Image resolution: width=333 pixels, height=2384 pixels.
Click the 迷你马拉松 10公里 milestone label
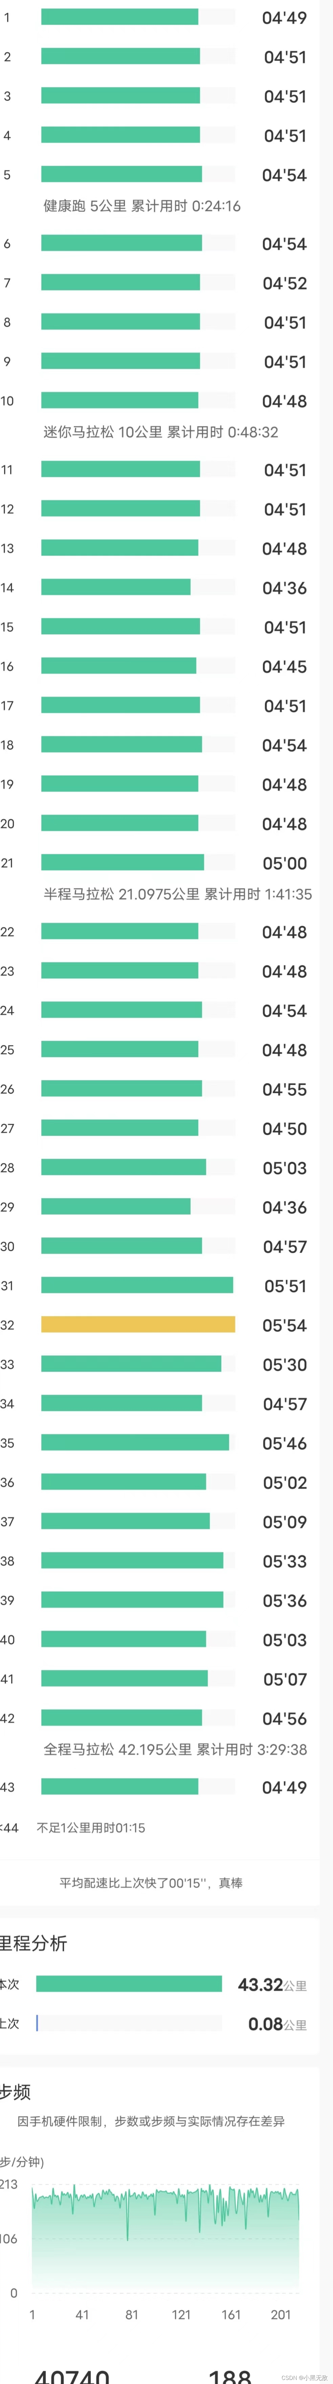pyautogui.click(x=160, y=431)
